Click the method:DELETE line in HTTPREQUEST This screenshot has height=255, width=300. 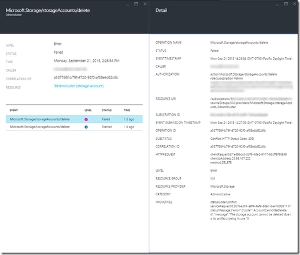pyautogui.click(x=221, y=162)
